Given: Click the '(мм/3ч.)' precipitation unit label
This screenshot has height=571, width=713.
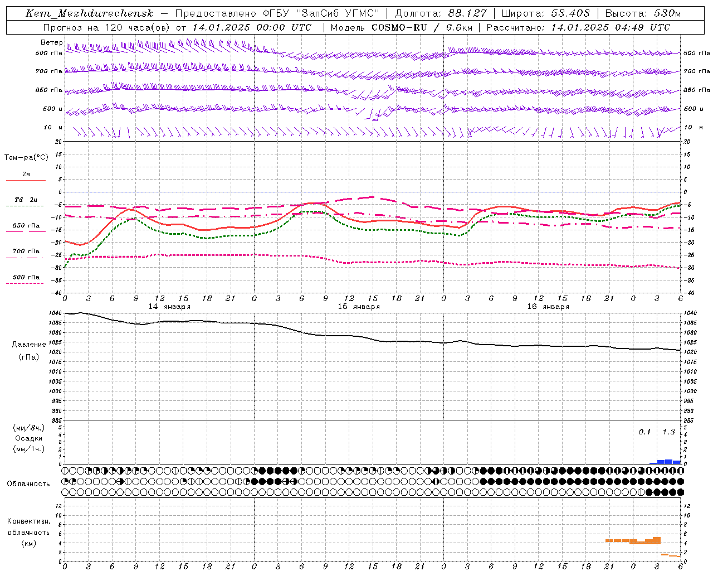Looking at the screenshot, I should (x=29, y=428).
